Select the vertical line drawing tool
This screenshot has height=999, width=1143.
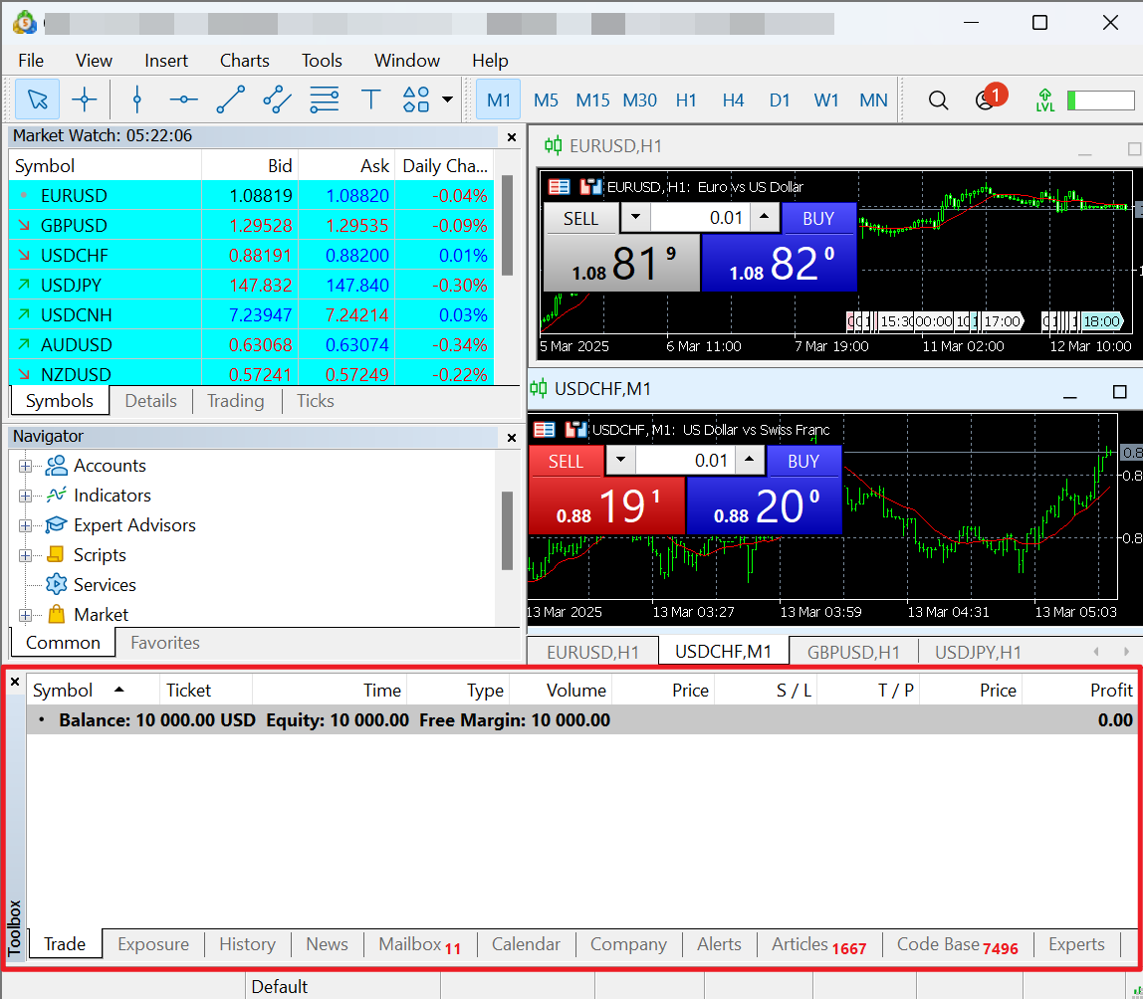click(x=137, y=100)
